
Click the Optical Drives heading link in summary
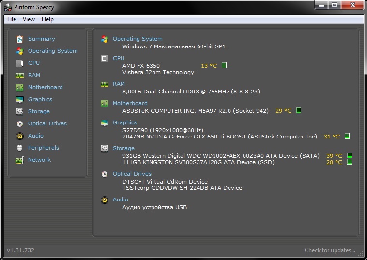pos(132,174)
